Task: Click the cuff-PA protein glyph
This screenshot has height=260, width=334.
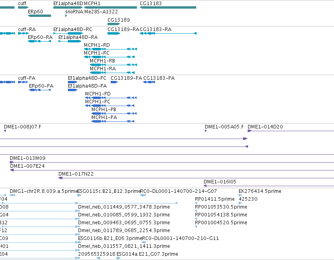Action: click(x=23, y=82)
